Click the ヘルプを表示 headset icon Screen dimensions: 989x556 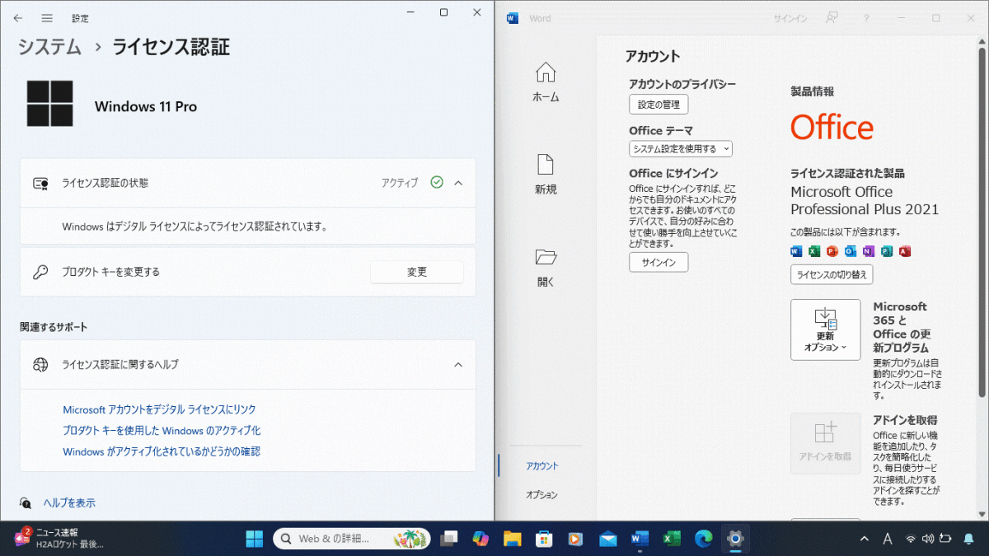pos(26,502)
